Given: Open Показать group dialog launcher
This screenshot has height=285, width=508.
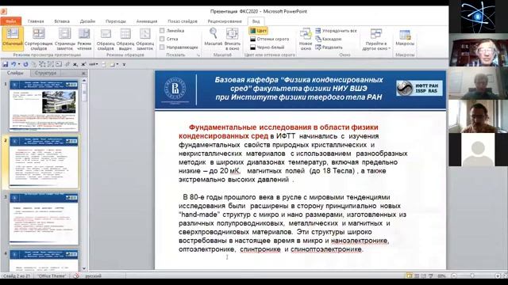Looking at the screenshot, I should [x=198, y=55].
